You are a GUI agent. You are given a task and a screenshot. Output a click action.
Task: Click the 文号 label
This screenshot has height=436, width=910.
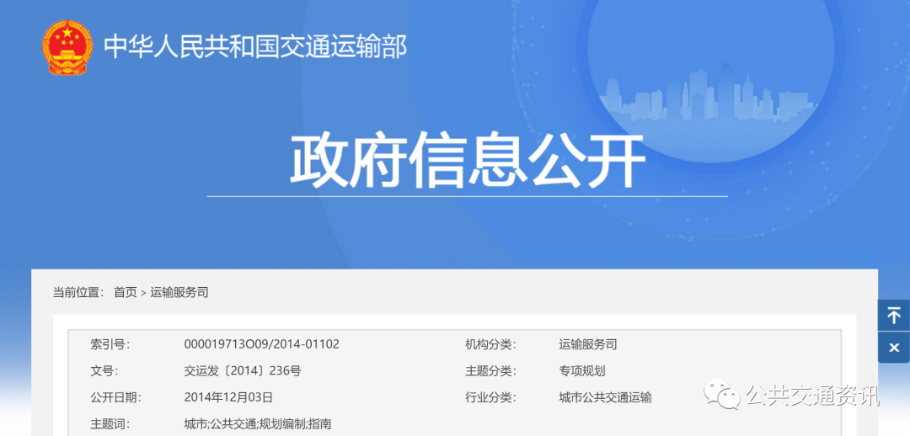(104, 371)
